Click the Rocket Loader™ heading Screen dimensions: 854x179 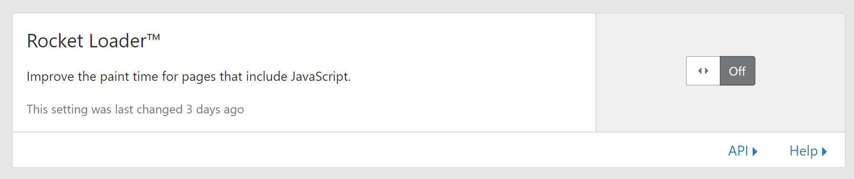[93, 41]
